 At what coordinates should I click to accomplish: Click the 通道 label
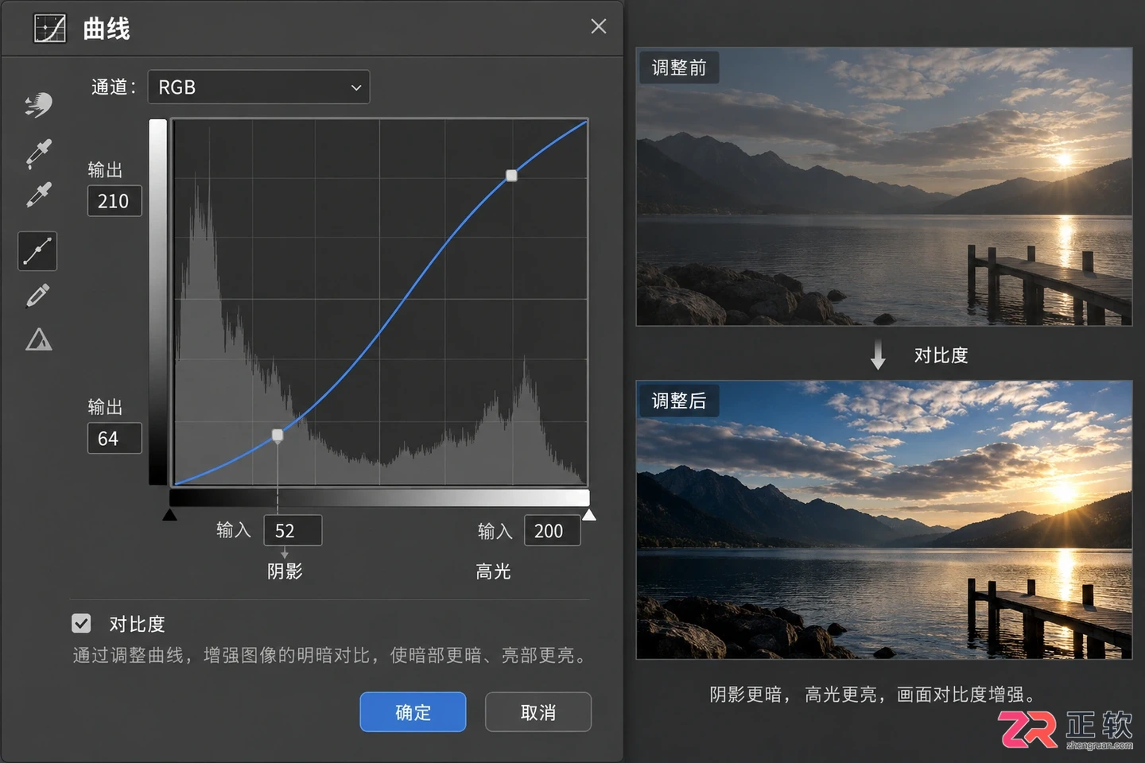(x=114, y=87)
